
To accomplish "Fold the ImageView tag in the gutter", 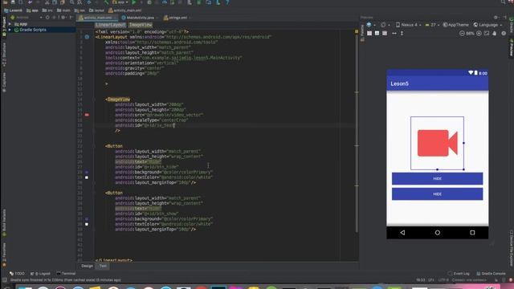I will point(94,100).
